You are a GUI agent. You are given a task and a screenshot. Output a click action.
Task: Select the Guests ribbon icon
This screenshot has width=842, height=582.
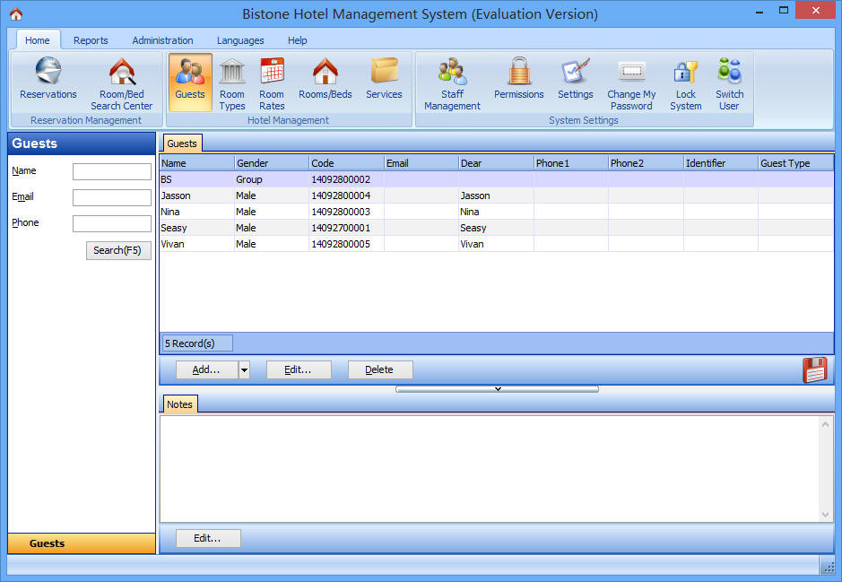190,83
